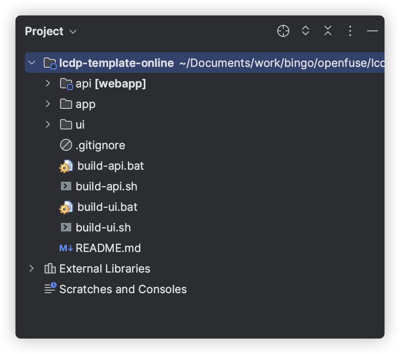Image resolution: width=400 pixels, height=354 pixels.
Task: Click the Expand Selected arrows icon
Action: pyautogui.click(x=306, y=31)
